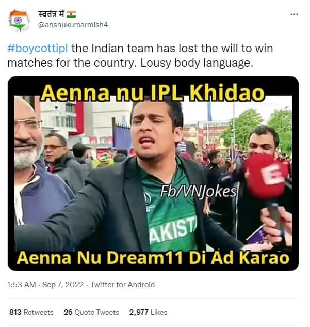
Task: Click the Fb/VNJokes watermark on the image
Action: coord(199,192)
